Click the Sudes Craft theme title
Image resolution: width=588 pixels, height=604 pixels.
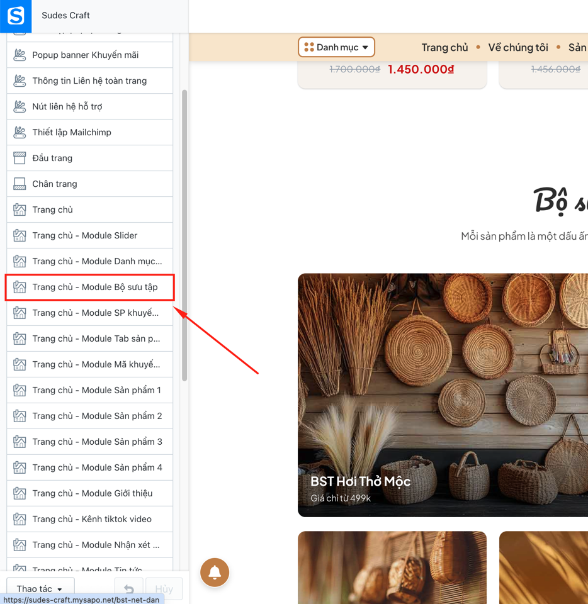click(65, 15)
